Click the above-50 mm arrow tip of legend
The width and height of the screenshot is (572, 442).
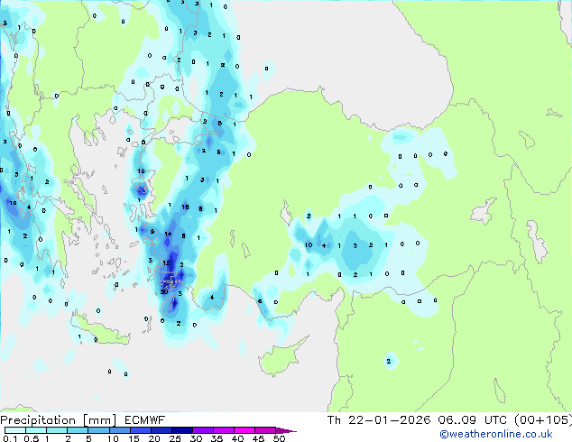pyautogui.click(x=286, y=430)
